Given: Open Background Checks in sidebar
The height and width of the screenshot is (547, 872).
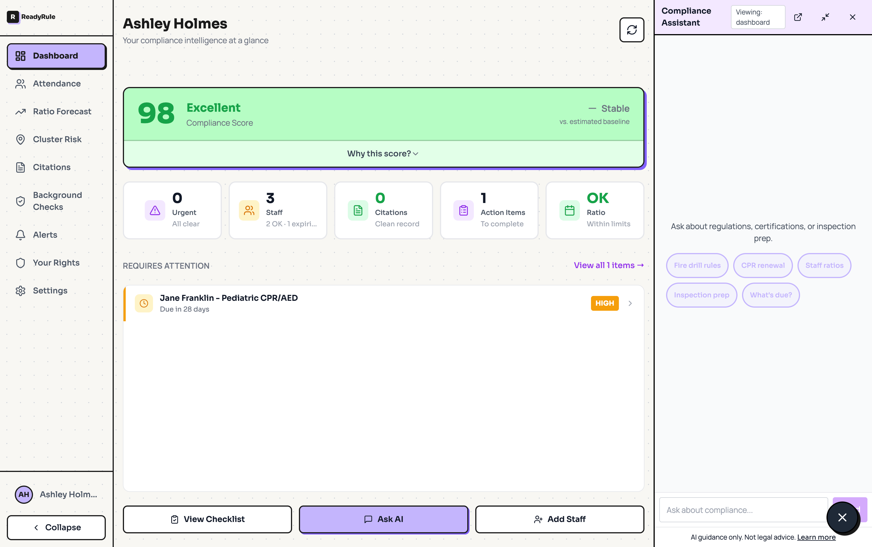Looking at the screenshot, I should (57, 201).
